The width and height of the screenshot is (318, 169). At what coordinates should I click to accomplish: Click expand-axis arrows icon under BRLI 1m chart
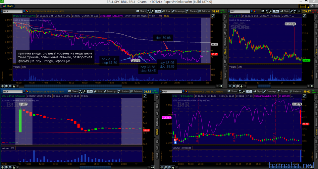pyautogui.click(x=221, y=86)
